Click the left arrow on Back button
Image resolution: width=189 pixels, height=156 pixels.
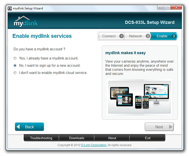coord(18,127)
